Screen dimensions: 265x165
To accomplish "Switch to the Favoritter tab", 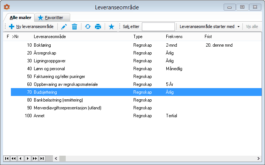I will [52, 18].
